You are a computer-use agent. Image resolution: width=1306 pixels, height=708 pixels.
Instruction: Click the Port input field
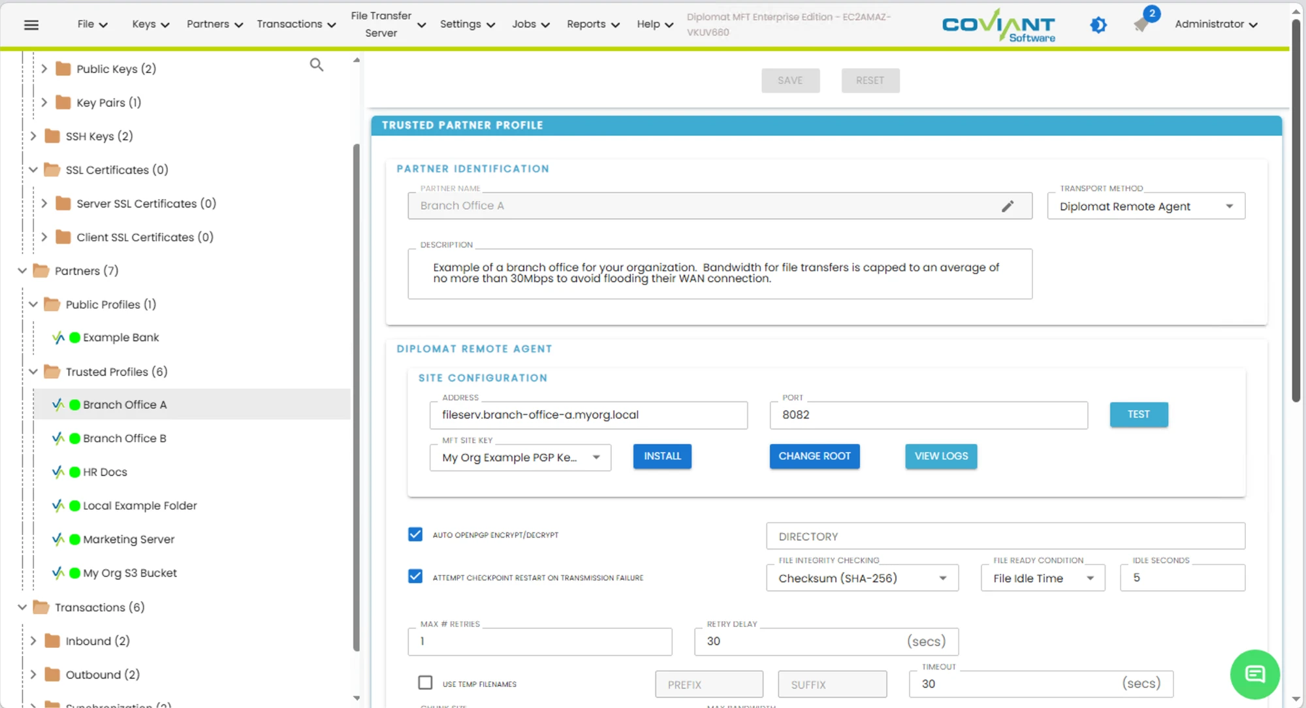tap(929, 415)
